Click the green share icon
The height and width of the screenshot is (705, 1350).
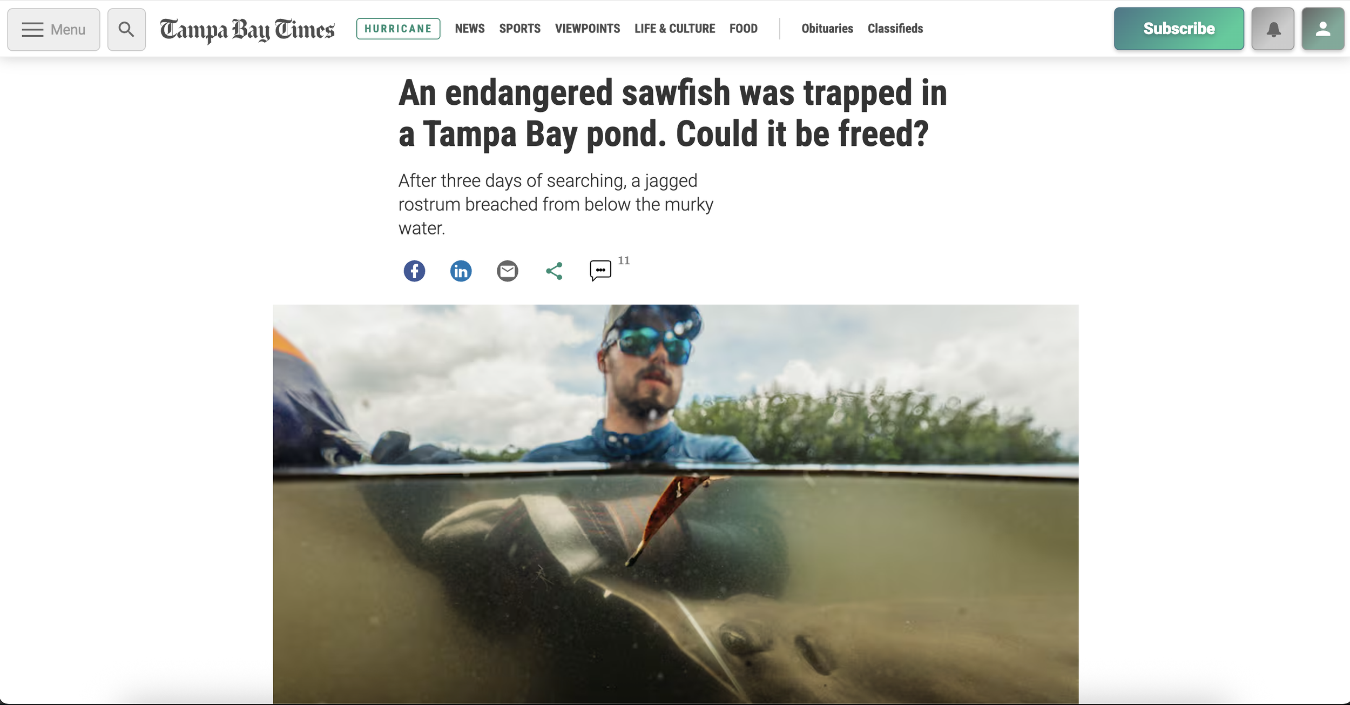point(554,271)
